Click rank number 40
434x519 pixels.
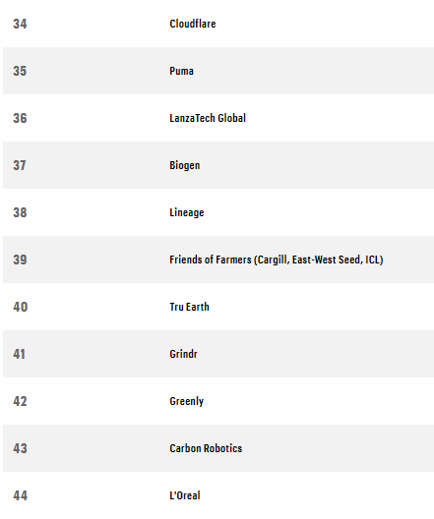click(21, 307)
